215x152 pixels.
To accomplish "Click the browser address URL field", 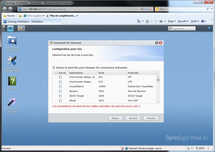I will (81, 9).
